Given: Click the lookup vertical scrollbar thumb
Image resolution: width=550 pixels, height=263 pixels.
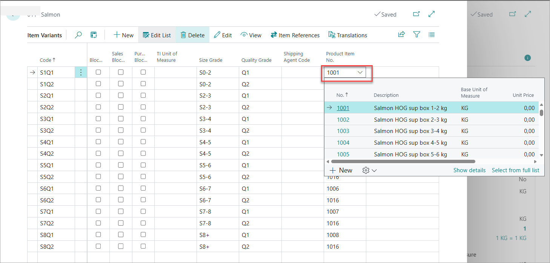Looking at the screenshot, I should tap(541, 112).
